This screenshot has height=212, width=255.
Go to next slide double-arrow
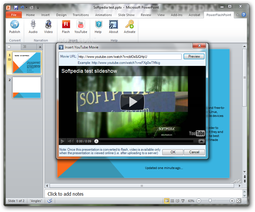pos(245,181)
